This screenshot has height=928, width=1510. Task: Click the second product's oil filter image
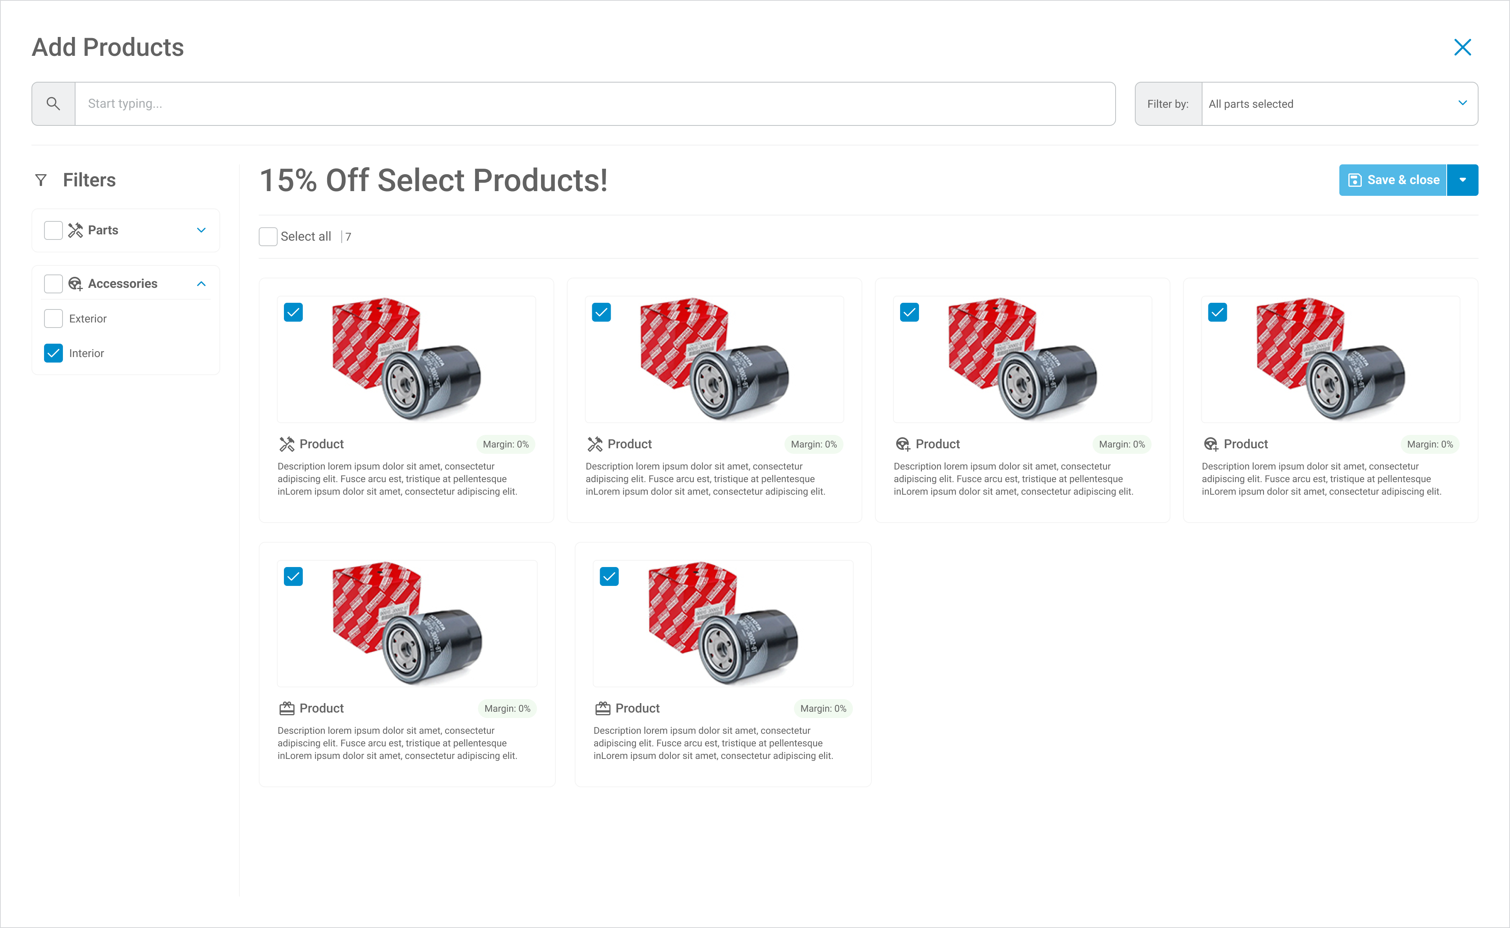714,359
